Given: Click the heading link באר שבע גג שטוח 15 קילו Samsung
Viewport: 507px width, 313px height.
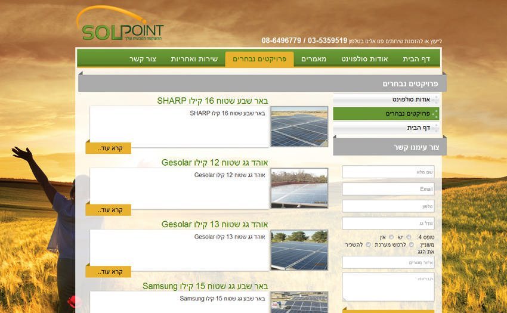Looking at the screenshot, I should [x=205, y=286].
